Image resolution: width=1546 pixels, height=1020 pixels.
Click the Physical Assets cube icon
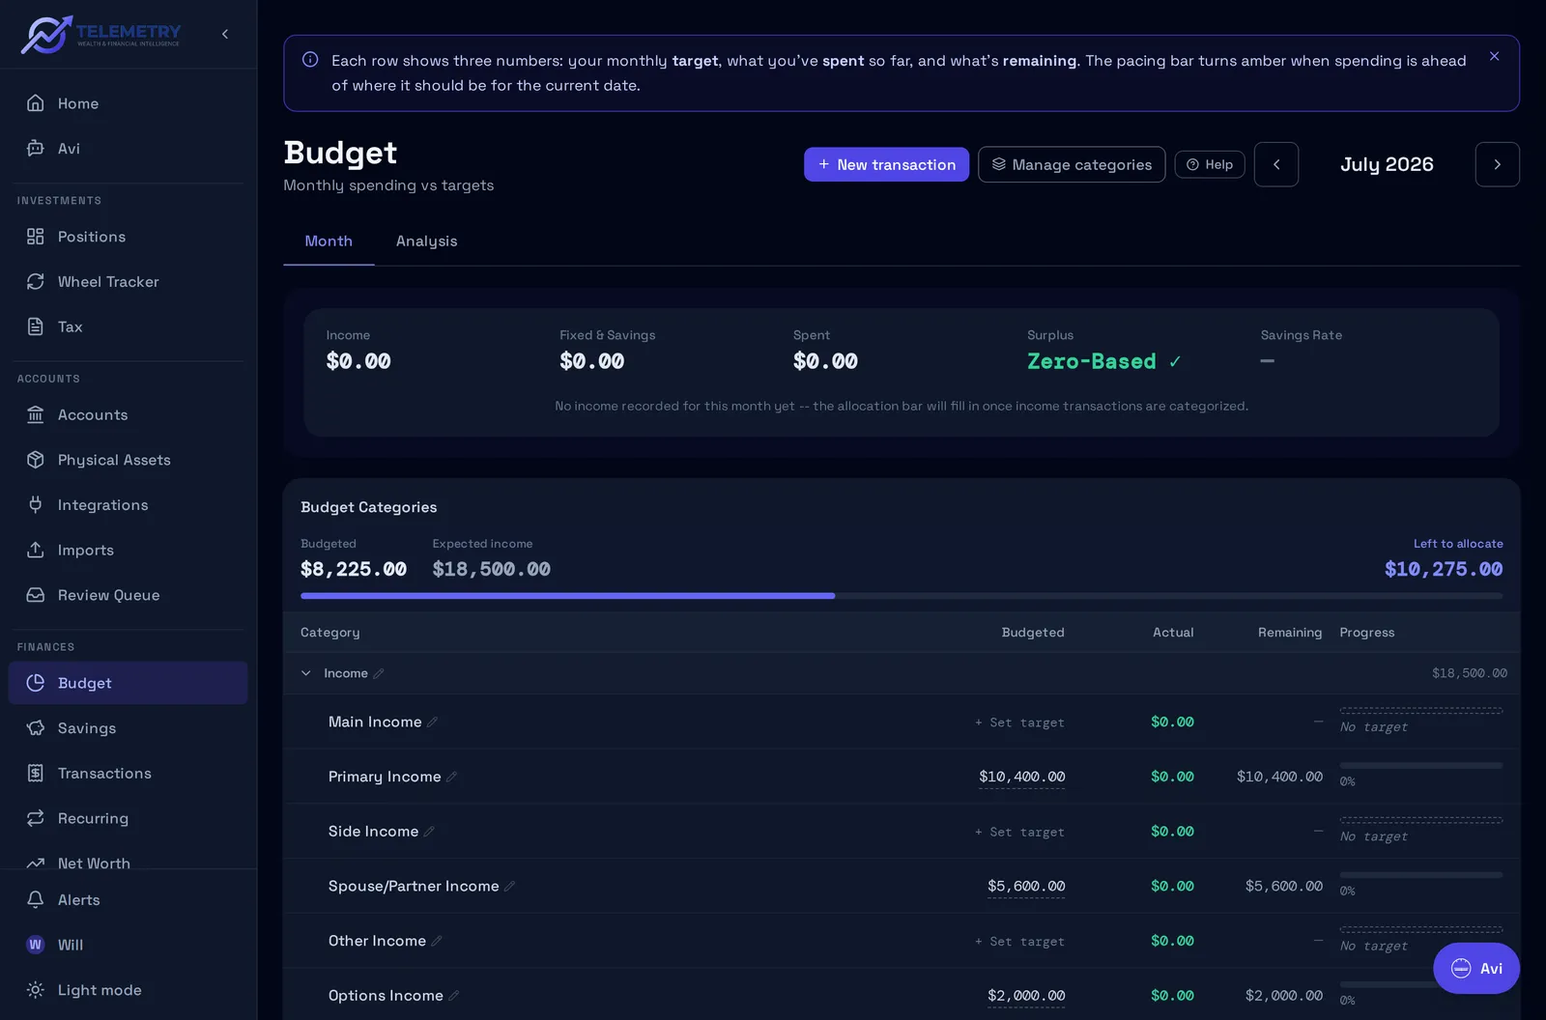pos(36,460)
